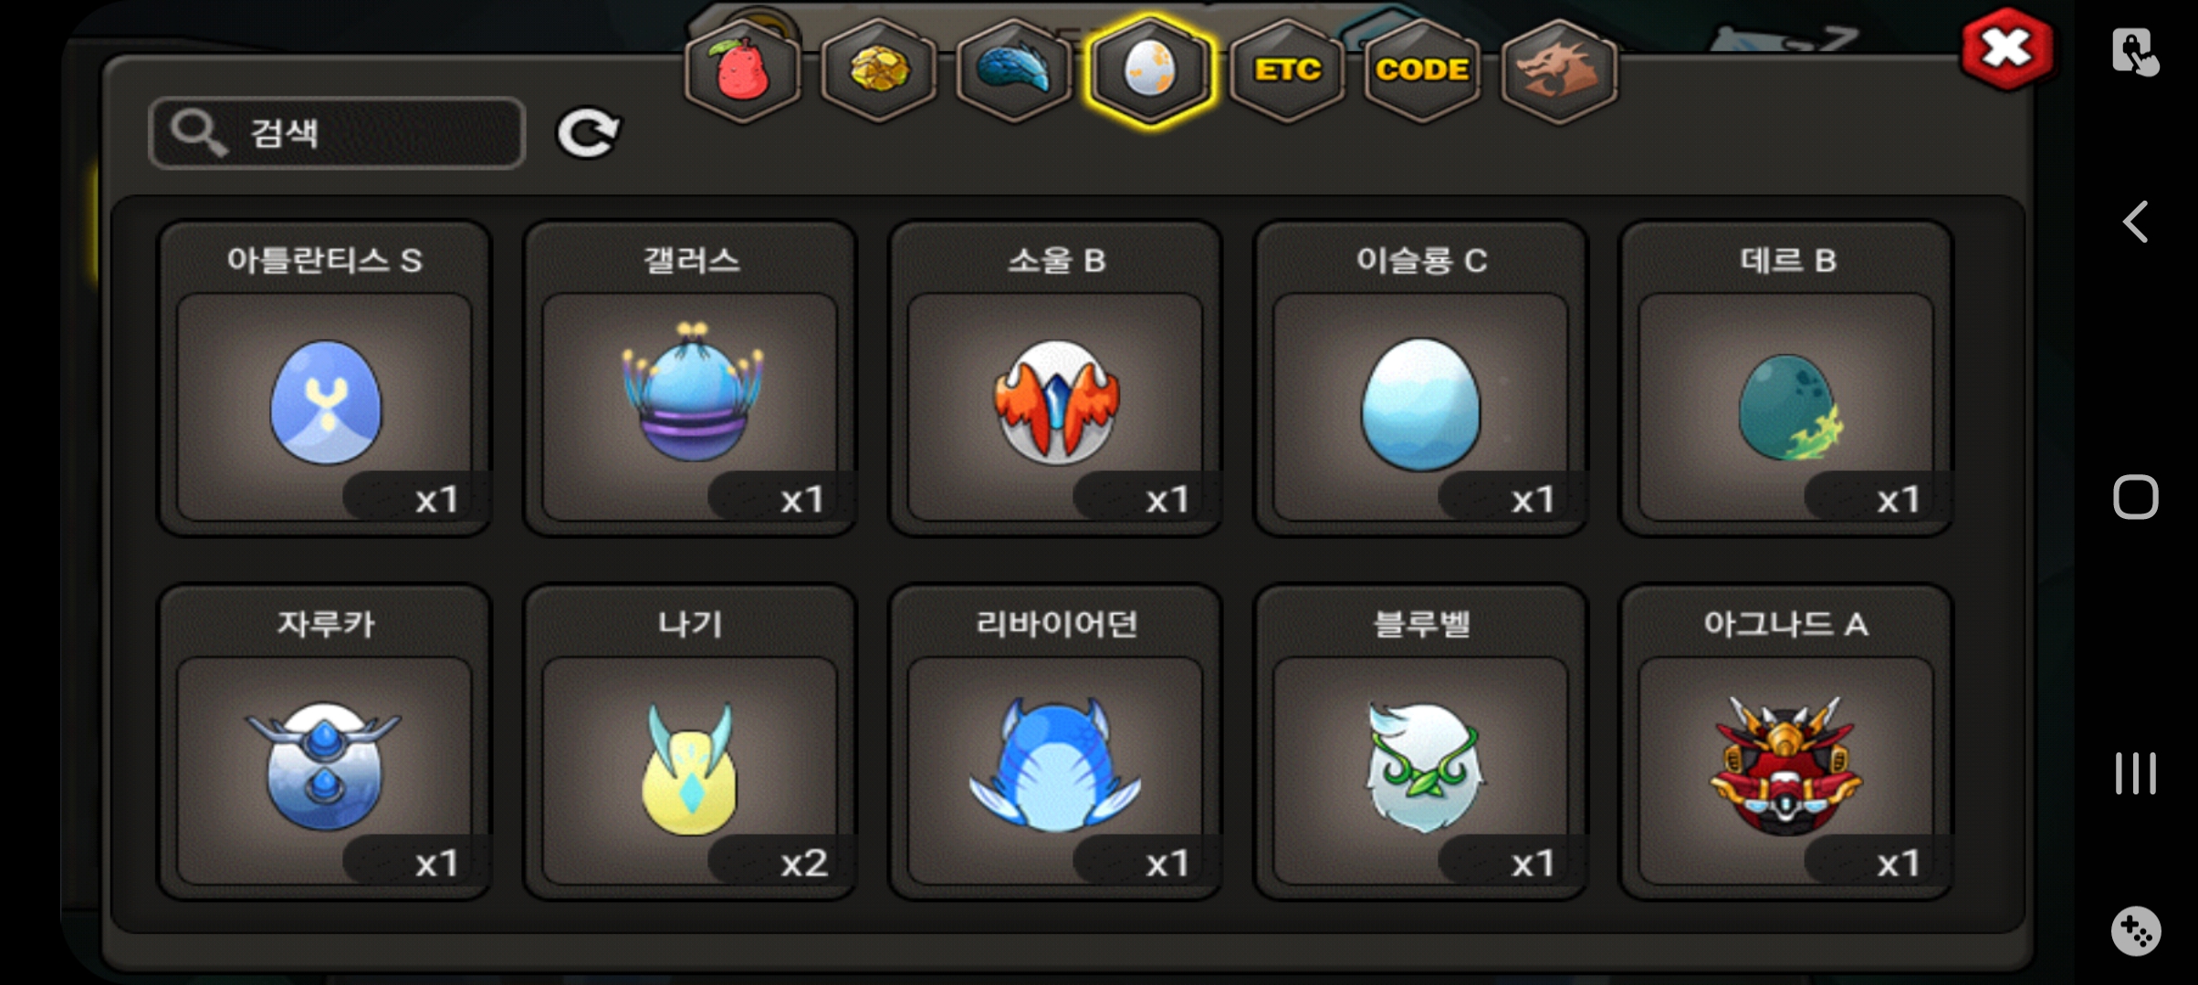This screenshot has width=2198, height=985.
Task: Select the egg category tab
Action: point(1150,70)
